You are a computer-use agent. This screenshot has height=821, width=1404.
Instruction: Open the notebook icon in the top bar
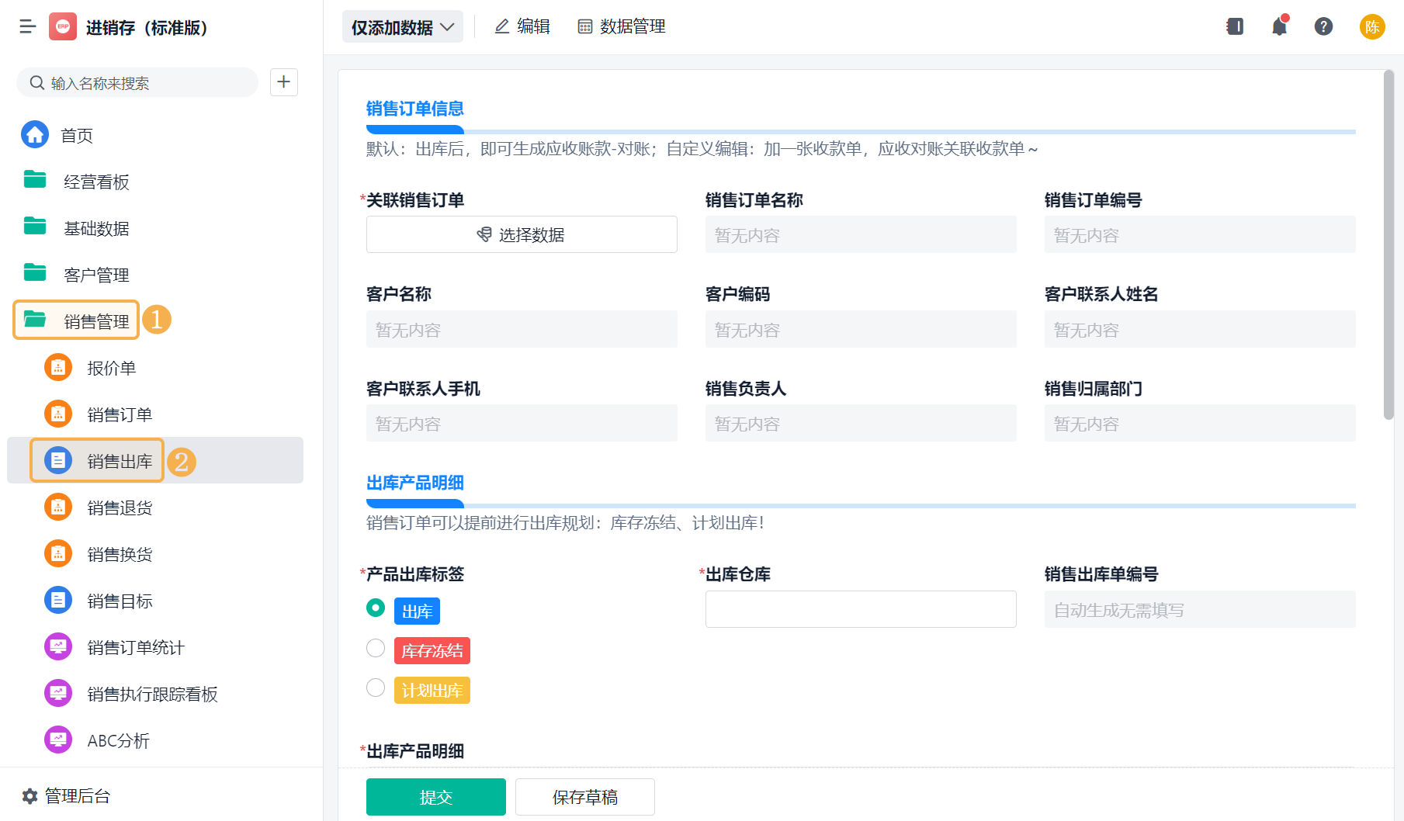click(x=1235, y=26)
